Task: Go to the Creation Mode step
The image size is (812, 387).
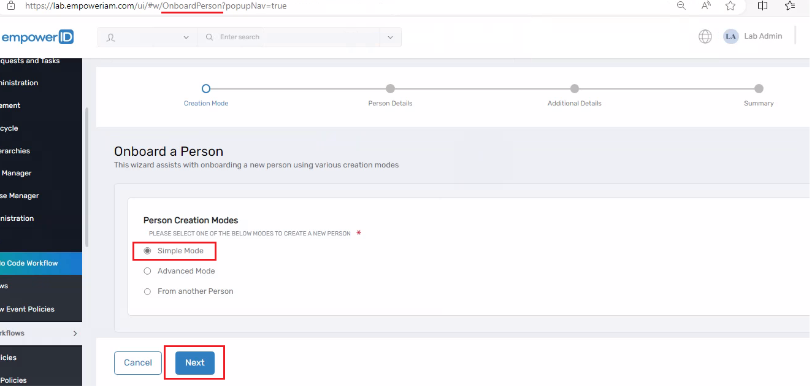Action: point(206,103)
